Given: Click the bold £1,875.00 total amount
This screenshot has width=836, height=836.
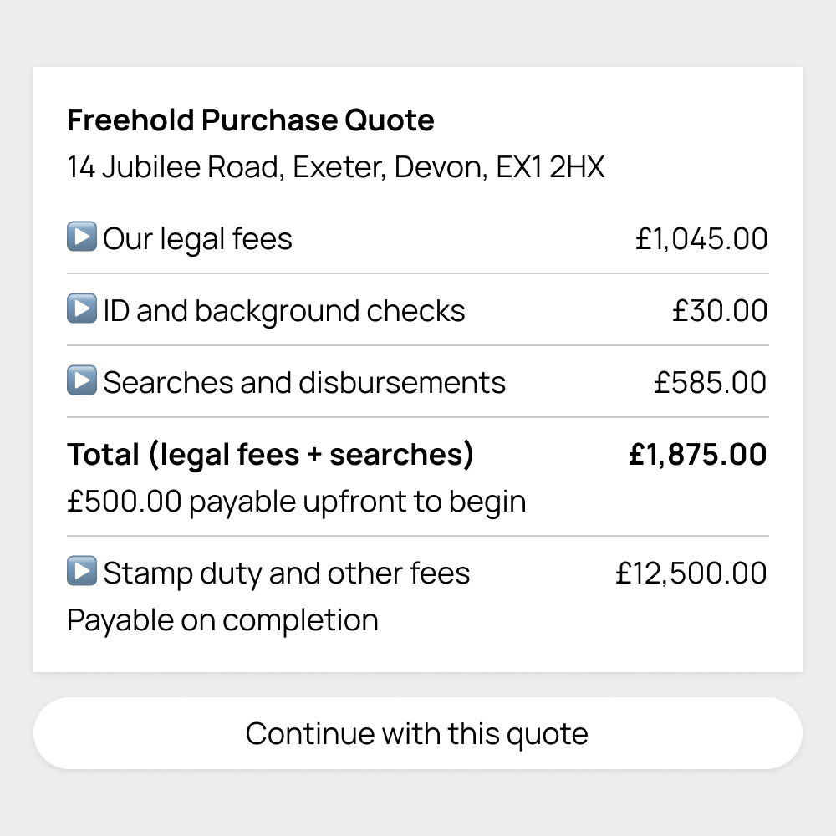Looking at the screenshot, I should pos(697,455).
